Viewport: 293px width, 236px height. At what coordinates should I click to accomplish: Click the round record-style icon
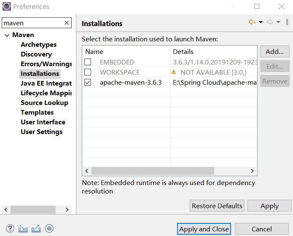[x=49, y=228]
